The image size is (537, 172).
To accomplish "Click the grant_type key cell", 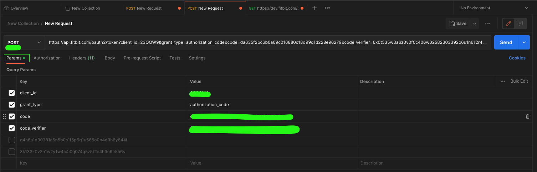I will 102,105.
